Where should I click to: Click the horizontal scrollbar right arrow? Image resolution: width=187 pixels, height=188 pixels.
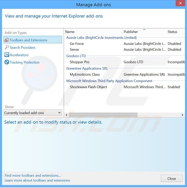pos(182,115)
